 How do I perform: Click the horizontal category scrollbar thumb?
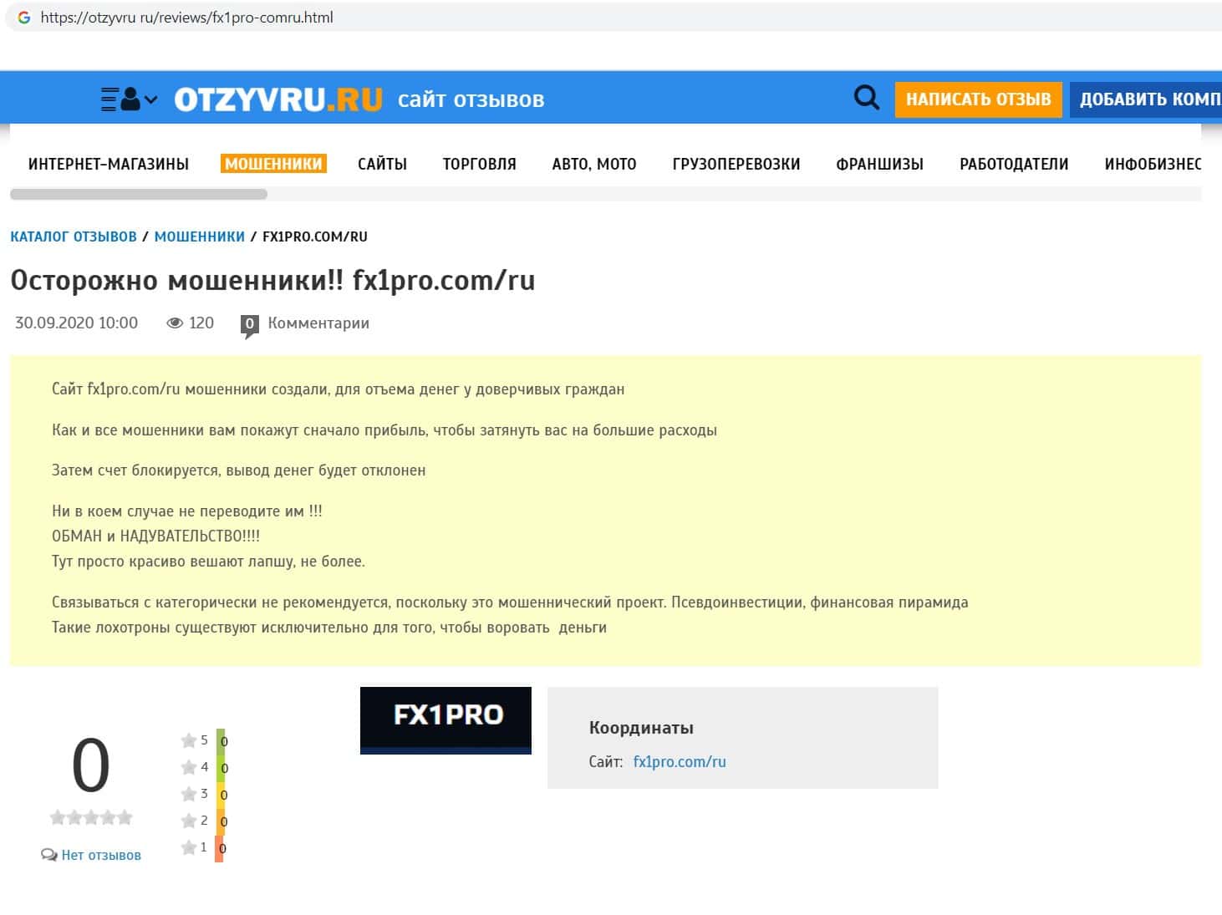(x=139, y=195)
